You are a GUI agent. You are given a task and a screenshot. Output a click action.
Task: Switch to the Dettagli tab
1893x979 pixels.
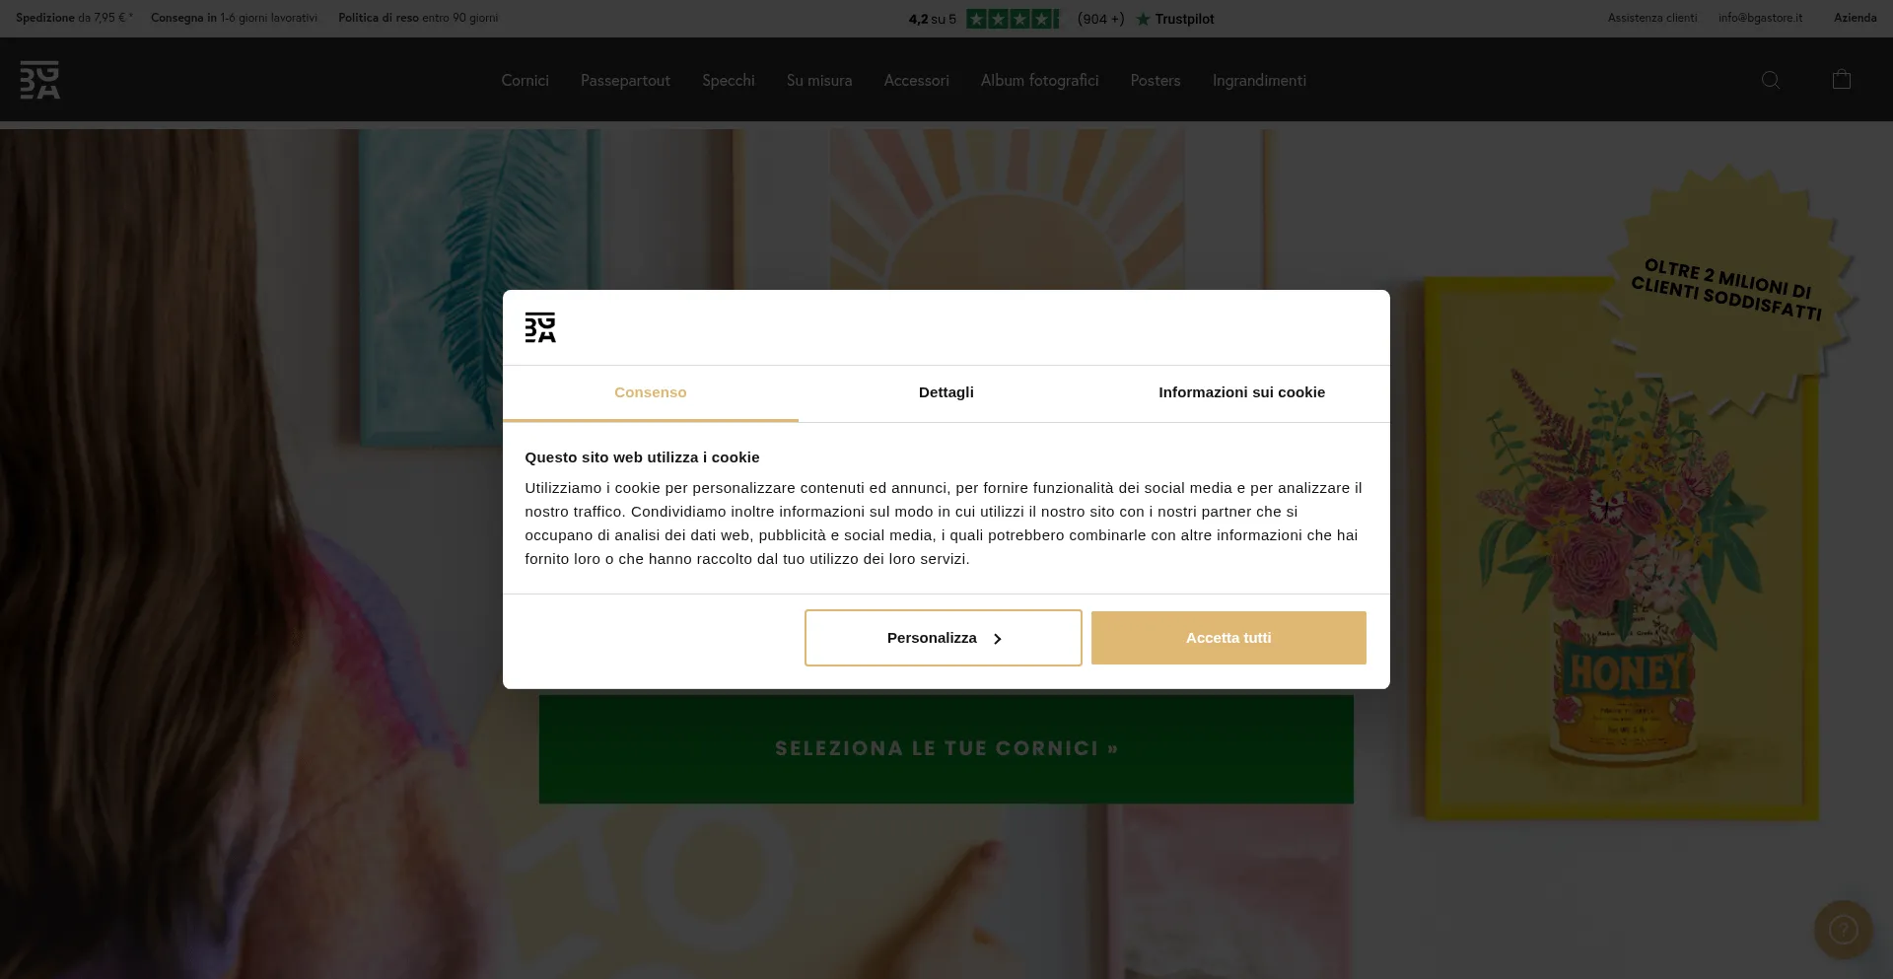coord(946,392)
